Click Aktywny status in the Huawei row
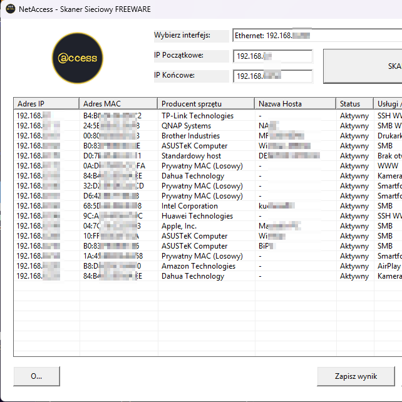 tap(354, 216)
